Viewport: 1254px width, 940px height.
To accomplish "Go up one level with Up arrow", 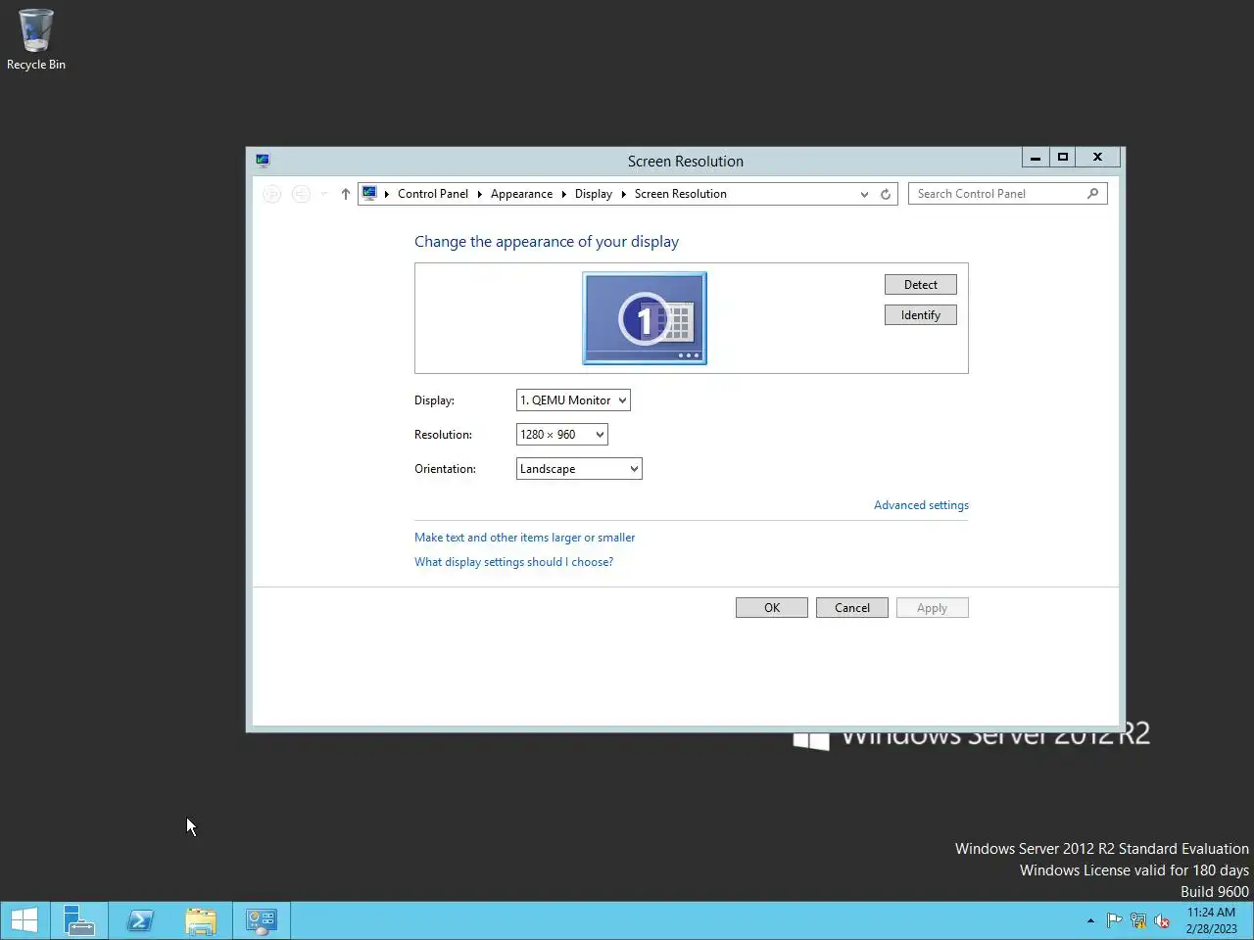I will (346, 194).
